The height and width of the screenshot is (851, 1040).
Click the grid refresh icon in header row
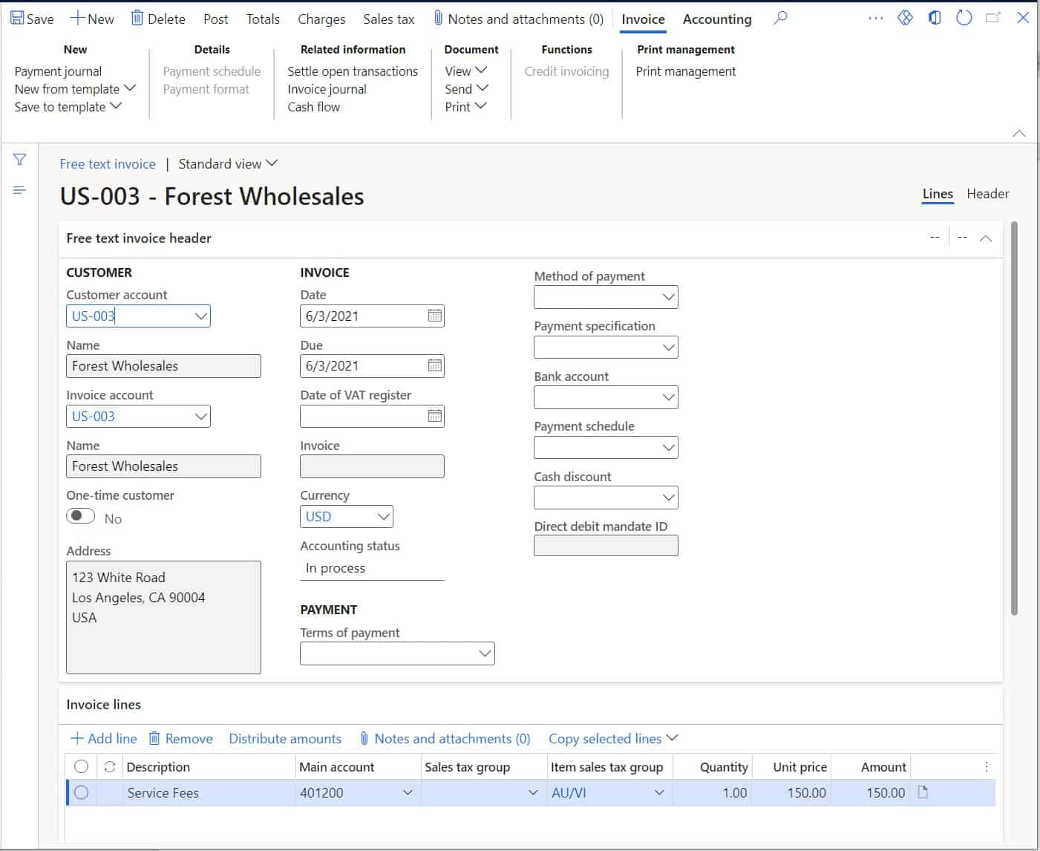click(110, 767)
